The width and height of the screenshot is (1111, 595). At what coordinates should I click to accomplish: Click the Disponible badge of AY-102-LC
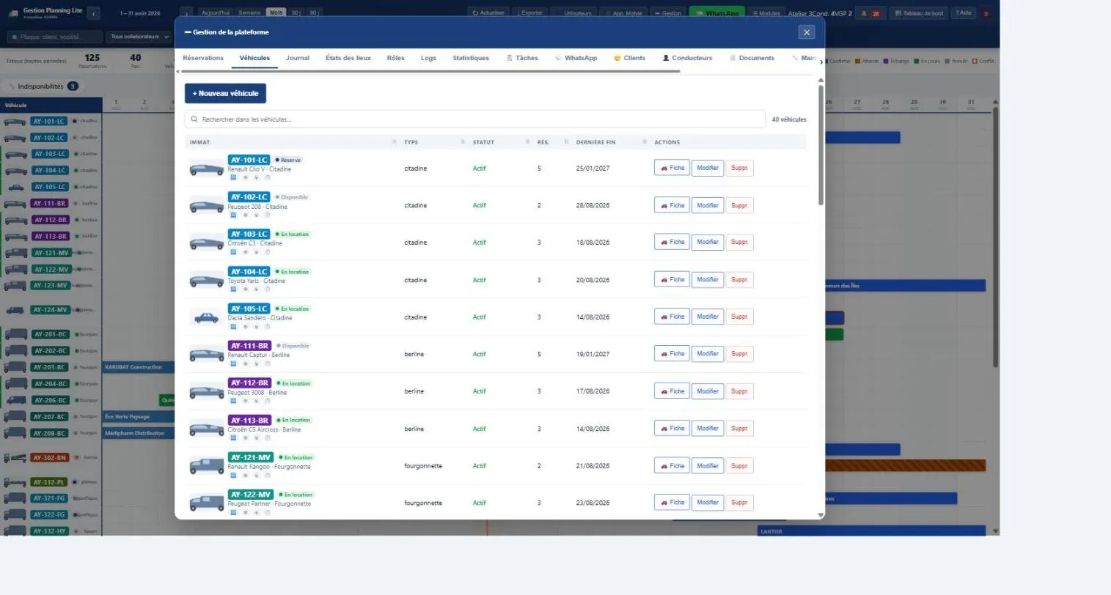coord(292,197)
